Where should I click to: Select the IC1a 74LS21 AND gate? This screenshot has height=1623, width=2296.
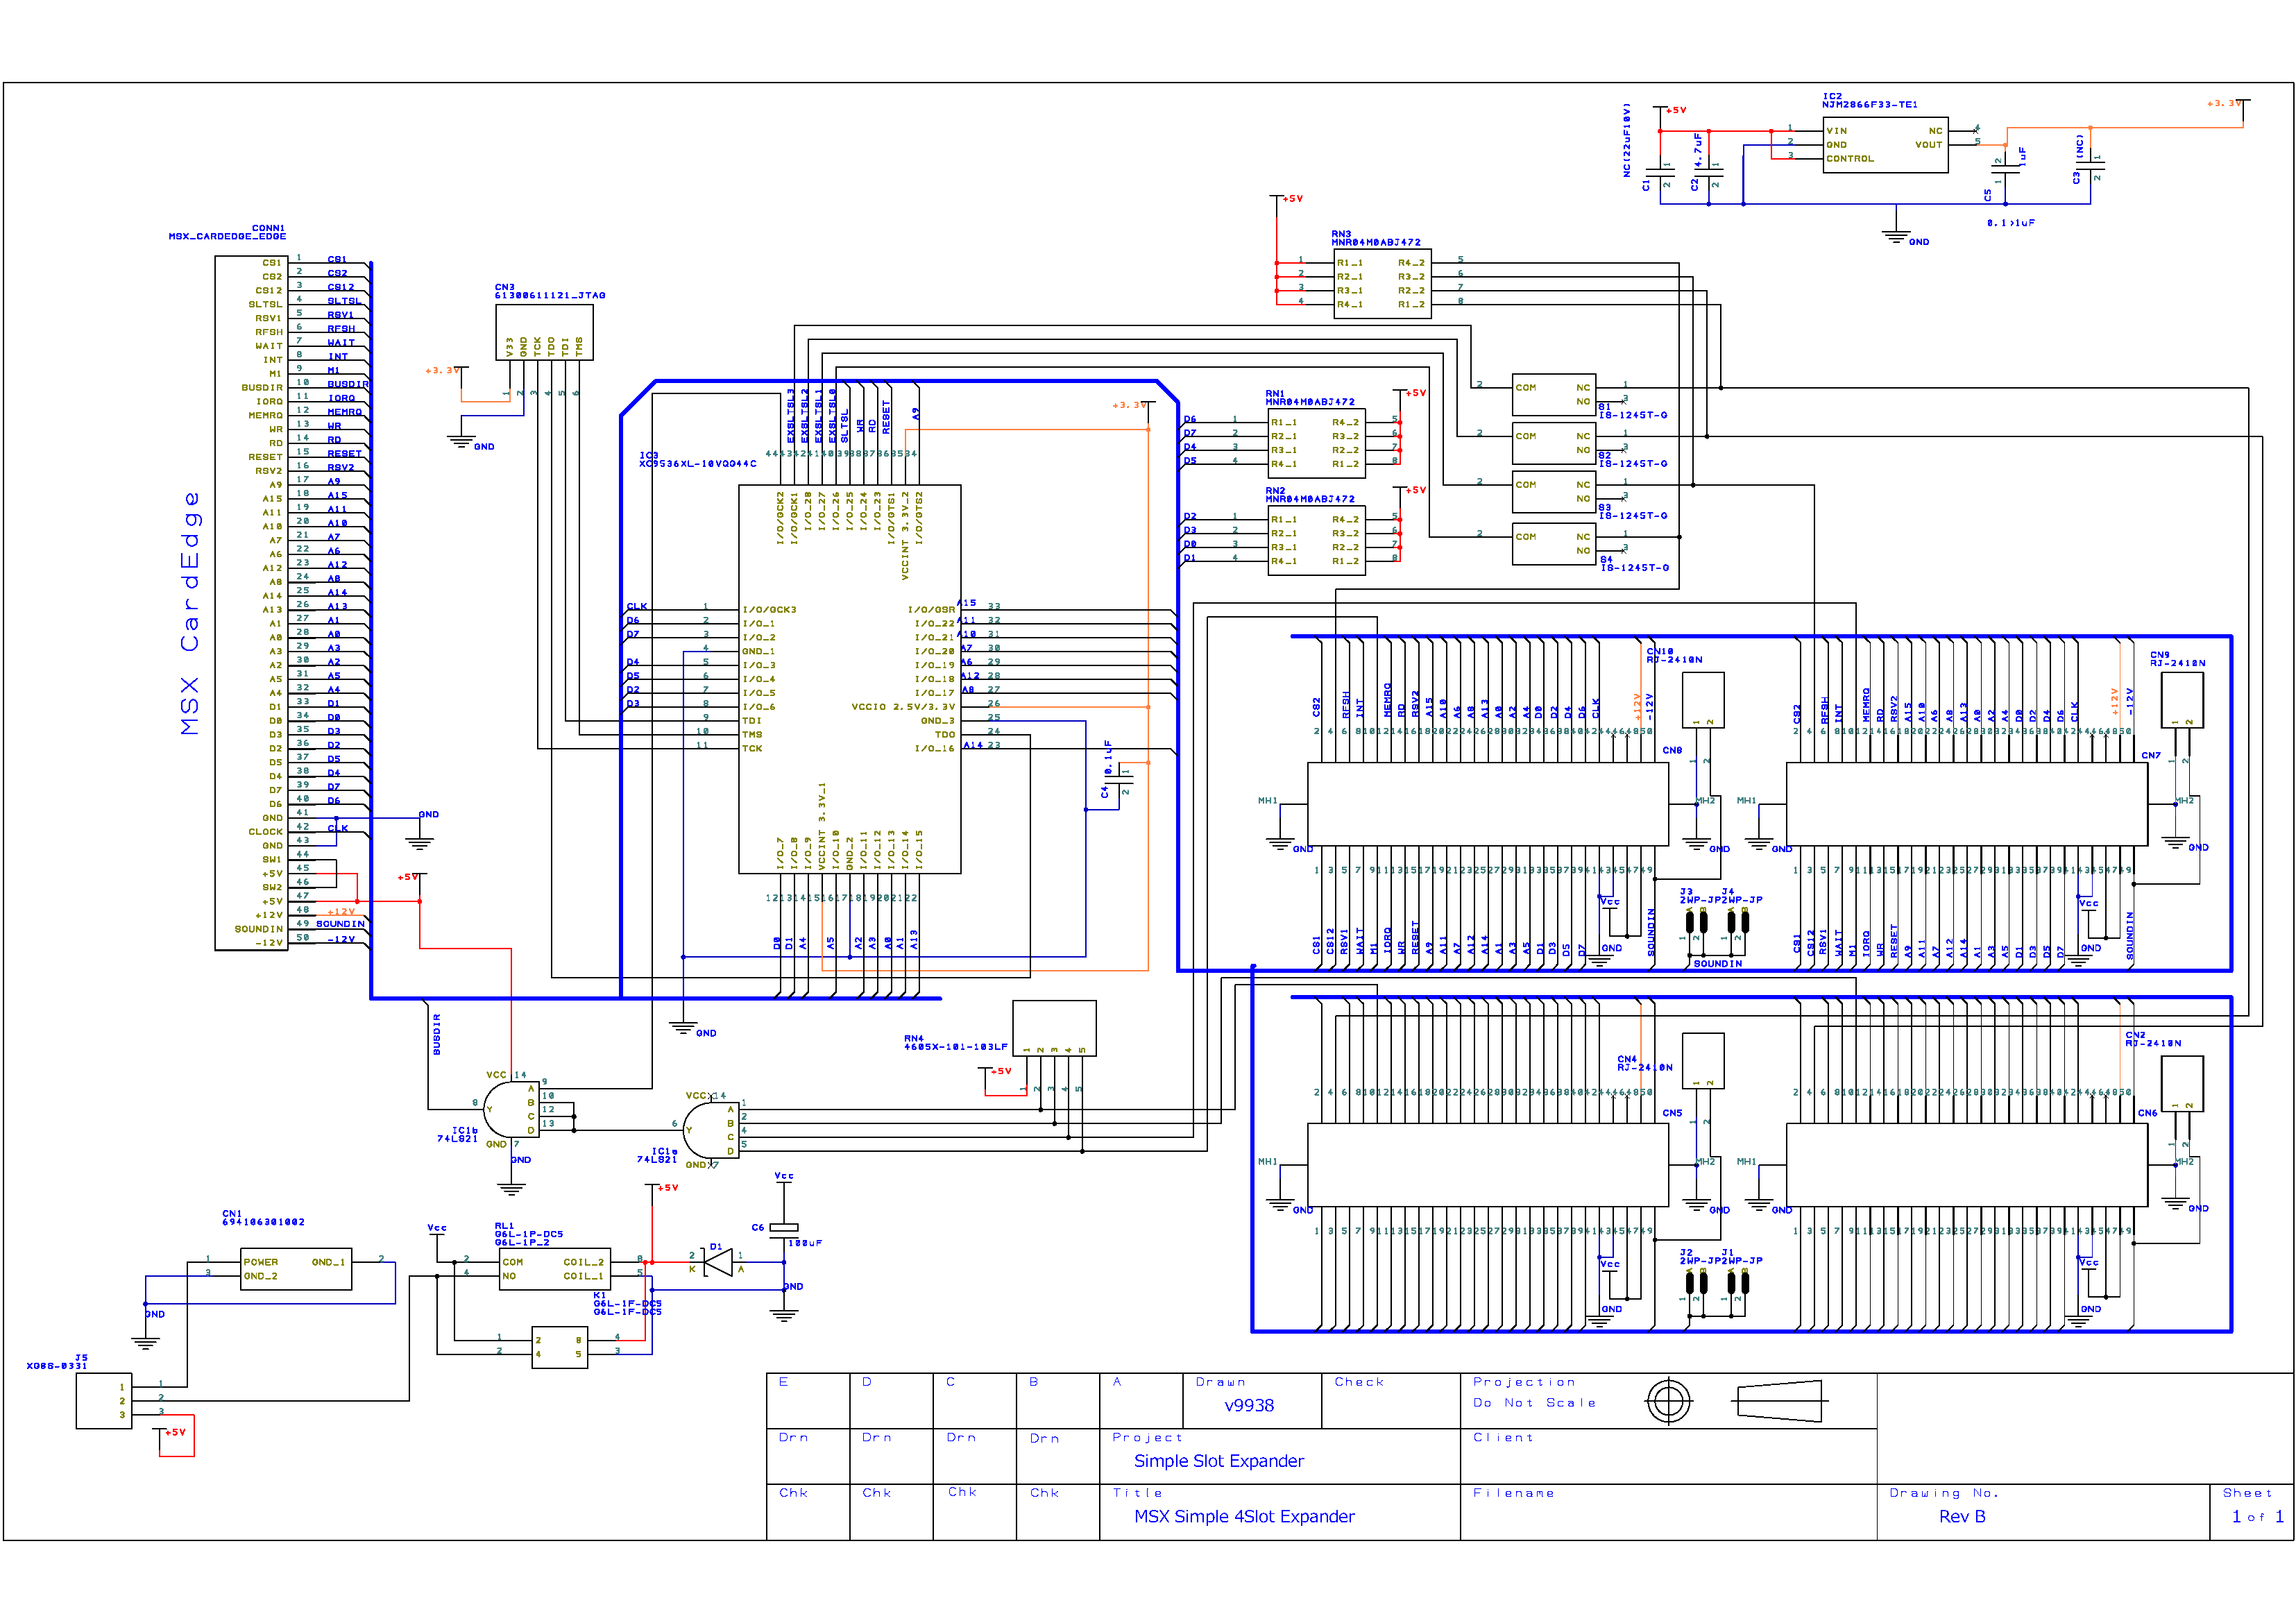tap(711, 1130)
